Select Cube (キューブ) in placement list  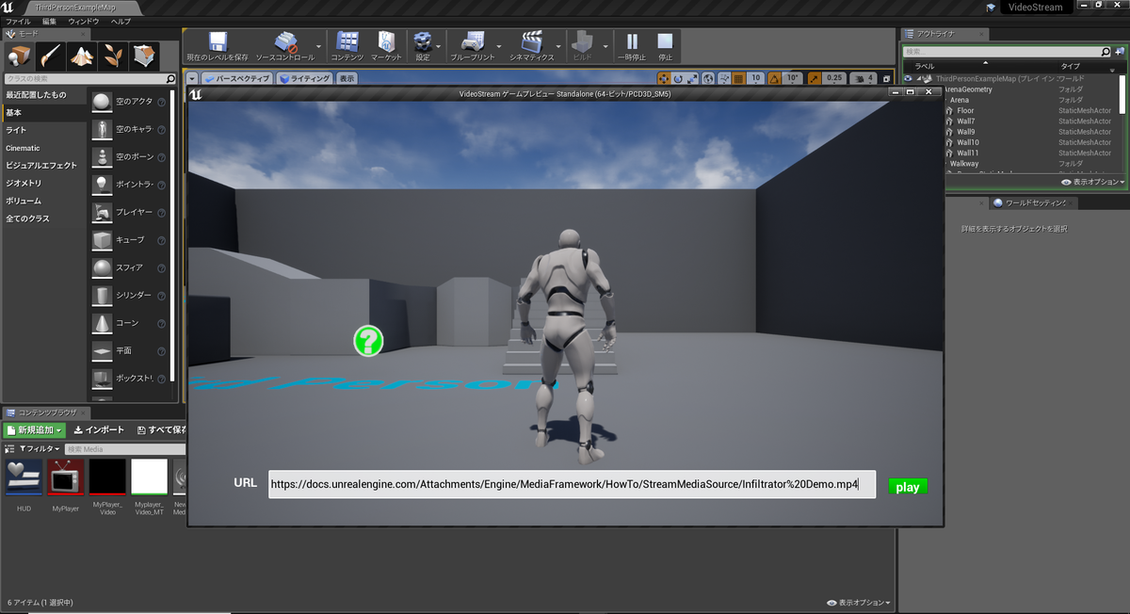tap(129, 240)
